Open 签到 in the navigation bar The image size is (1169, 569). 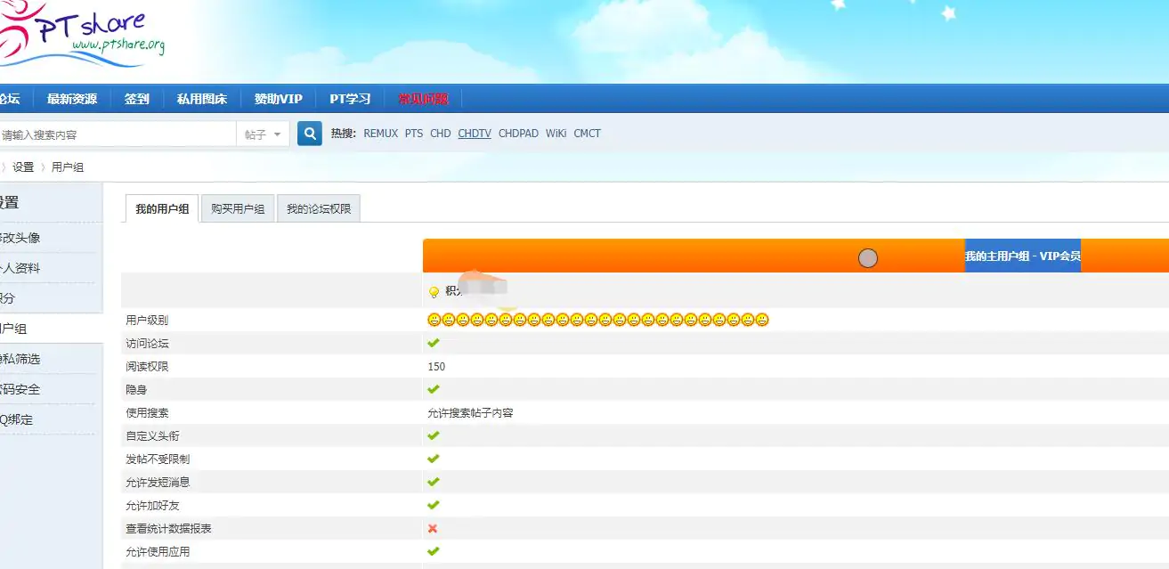tap(136, 99)
